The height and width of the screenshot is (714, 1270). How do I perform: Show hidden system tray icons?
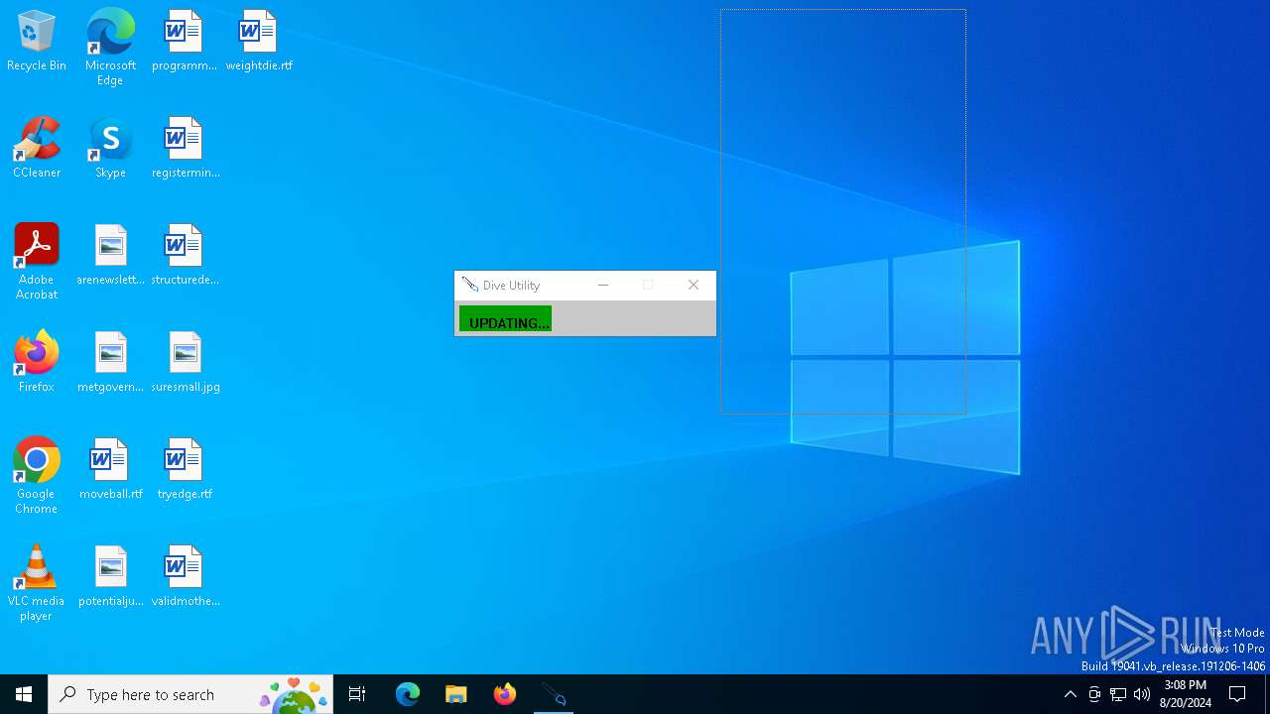(x=1070, y=694)
